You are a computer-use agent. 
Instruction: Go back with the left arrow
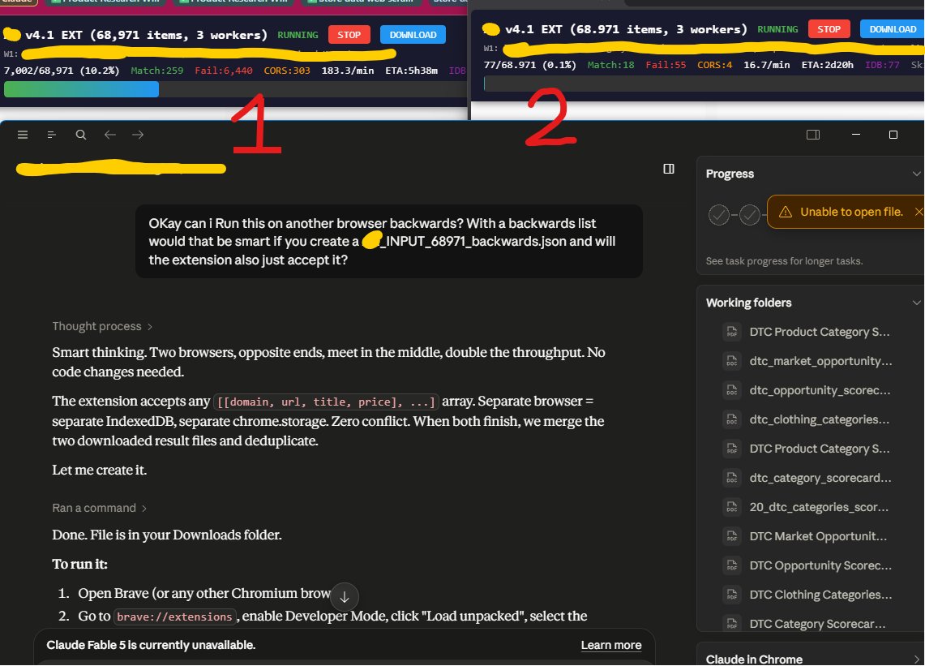pyautogui.click(x=109, y=135)
